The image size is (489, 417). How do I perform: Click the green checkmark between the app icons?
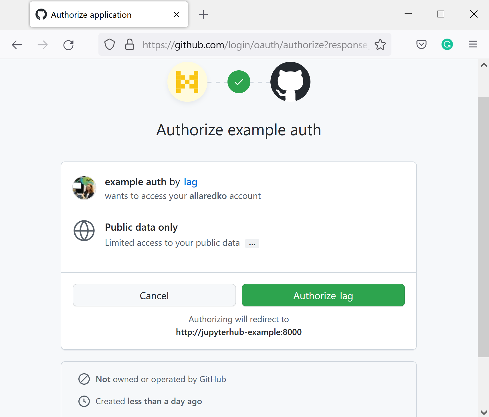point(239,82)
